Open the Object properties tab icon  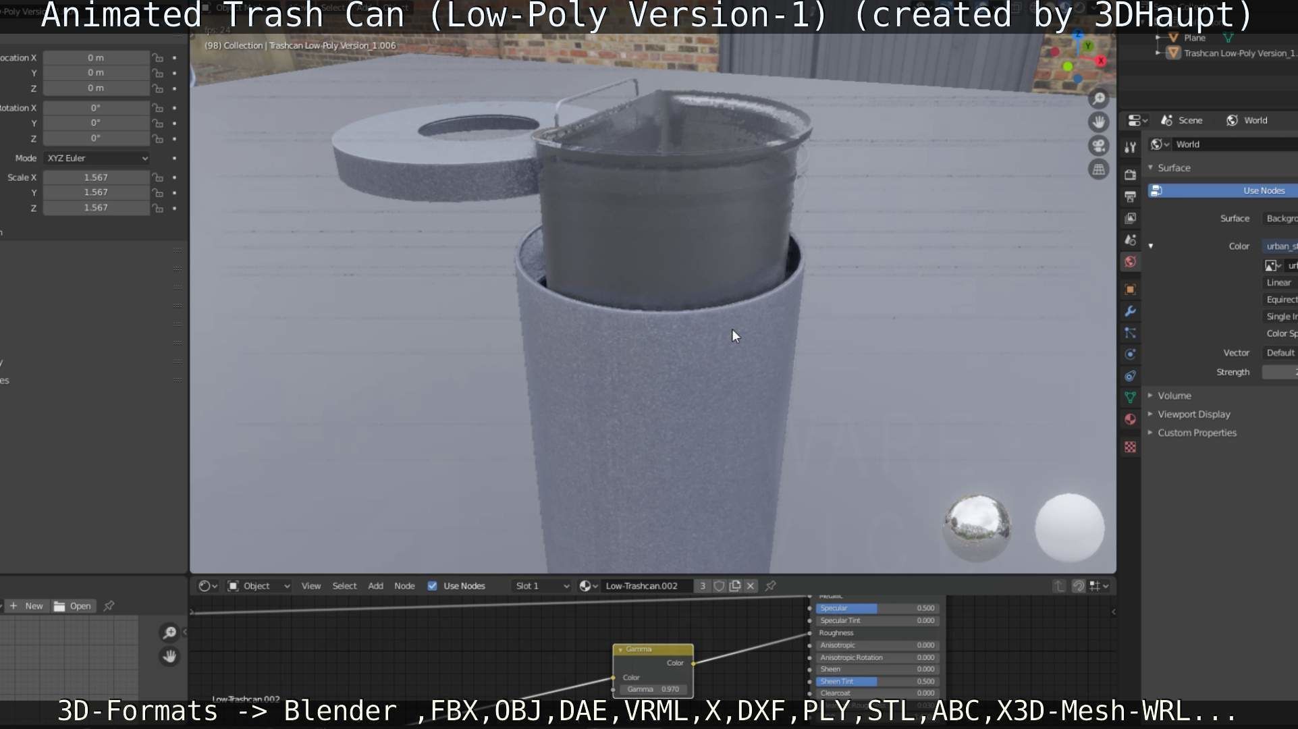[x=1130, y=290]
